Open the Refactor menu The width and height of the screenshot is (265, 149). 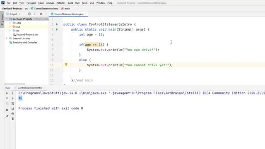[61, 3]
